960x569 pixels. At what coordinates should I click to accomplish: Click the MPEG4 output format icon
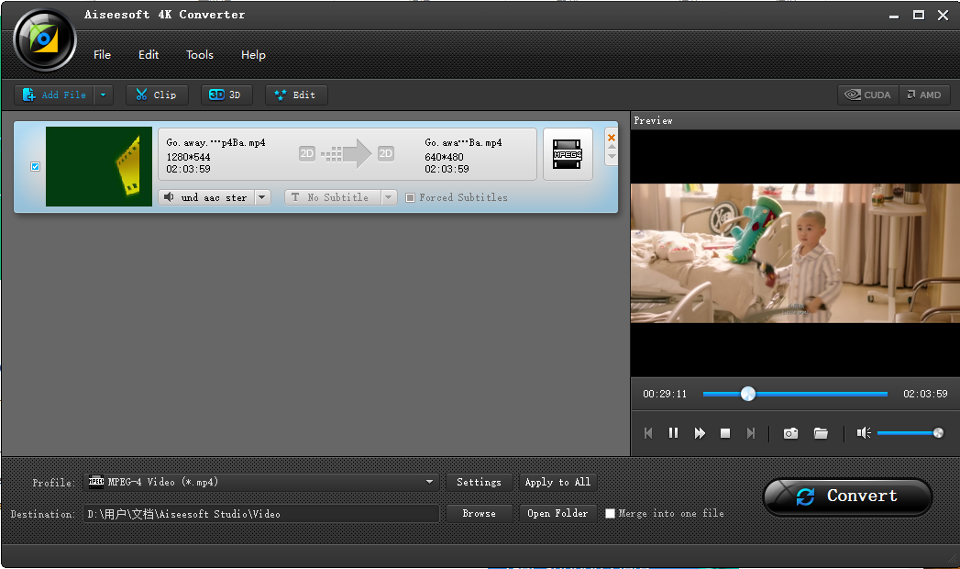[x=567, y=154]
